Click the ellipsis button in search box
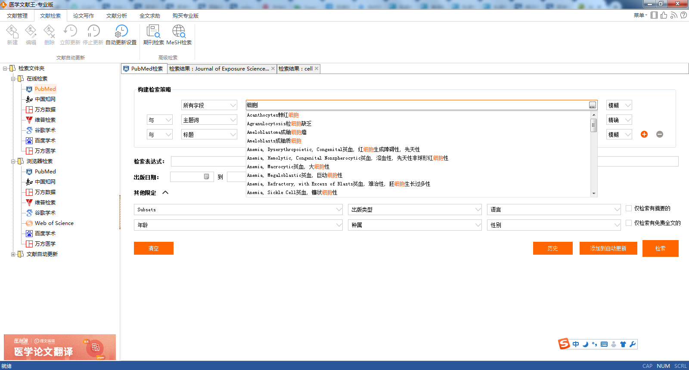Viewport: 689px width, 370px height. pos(593,105)
